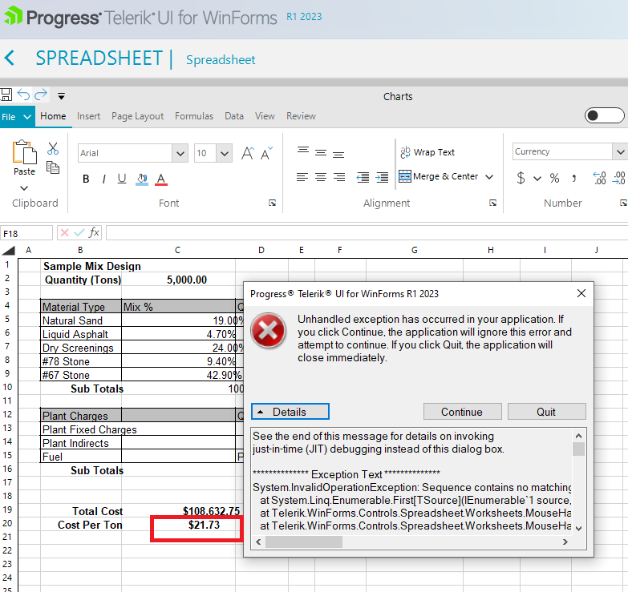Increase font size with larger A icon
Viewport: 628px width, 592px height.
pos(248,153)
